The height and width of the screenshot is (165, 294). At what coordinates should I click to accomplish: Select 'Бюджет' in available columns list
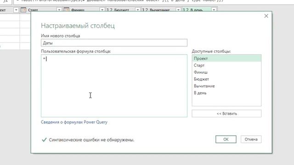(x=226, y=79)
